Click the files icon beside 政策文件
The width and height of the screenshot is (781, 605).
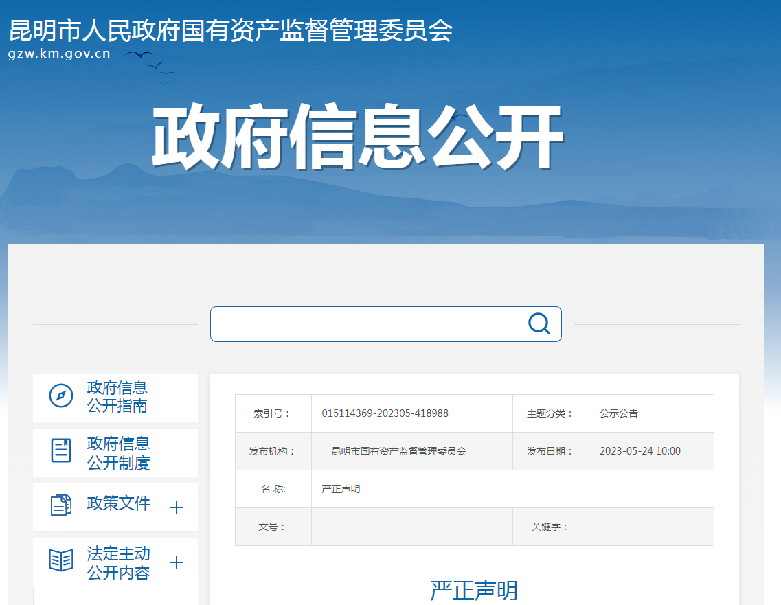[61, 505]
